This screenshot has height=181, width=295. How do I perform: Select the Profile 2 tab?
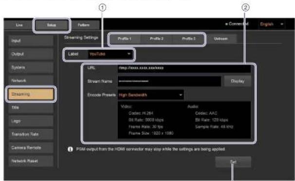click(x=157, y=39)
